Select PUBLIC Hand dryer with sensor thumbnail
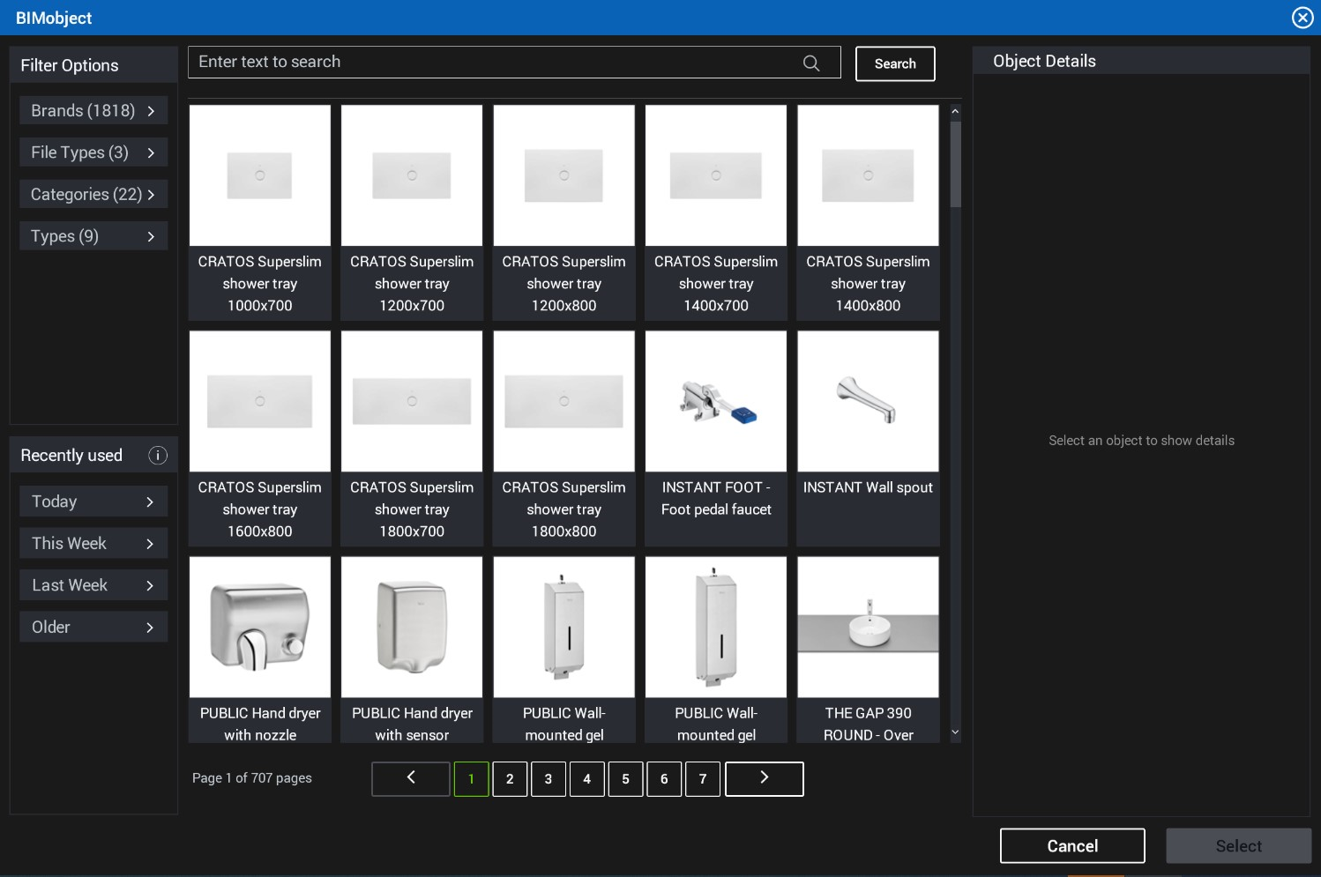1321x877 pixels. point(412,627)
